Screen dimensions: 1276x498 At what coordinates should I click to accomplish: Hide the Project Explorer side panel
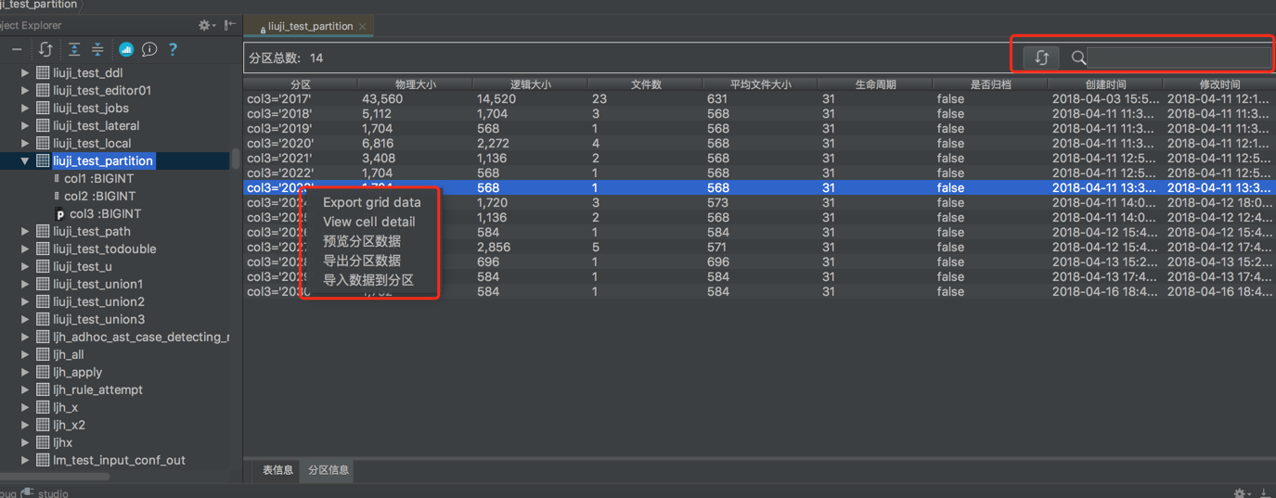[230, 25]
